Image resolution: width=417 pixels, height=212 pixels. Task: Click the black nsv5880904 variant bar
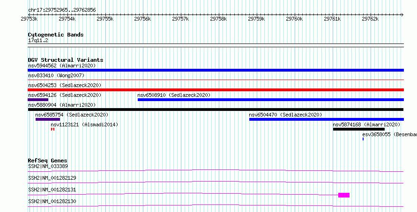(x=216, y=110)
